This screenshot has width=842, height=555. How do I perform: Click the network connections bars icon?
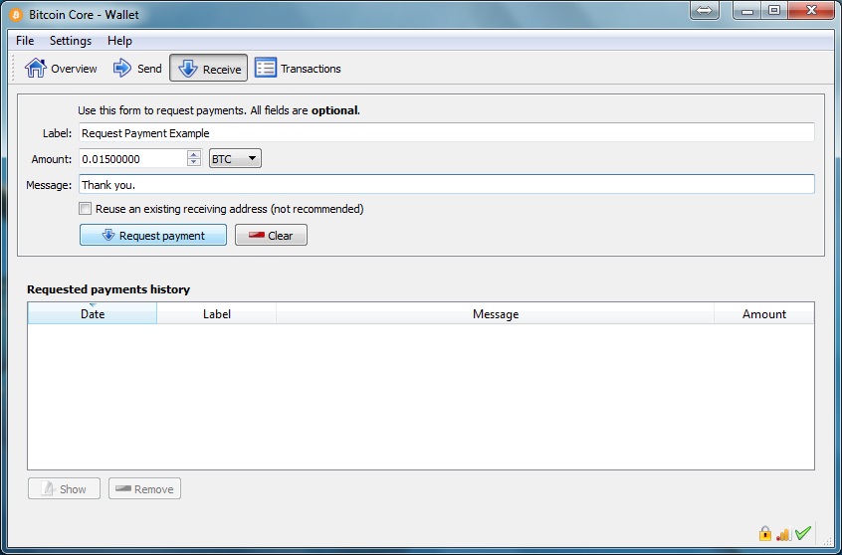(x=783, y=534)
